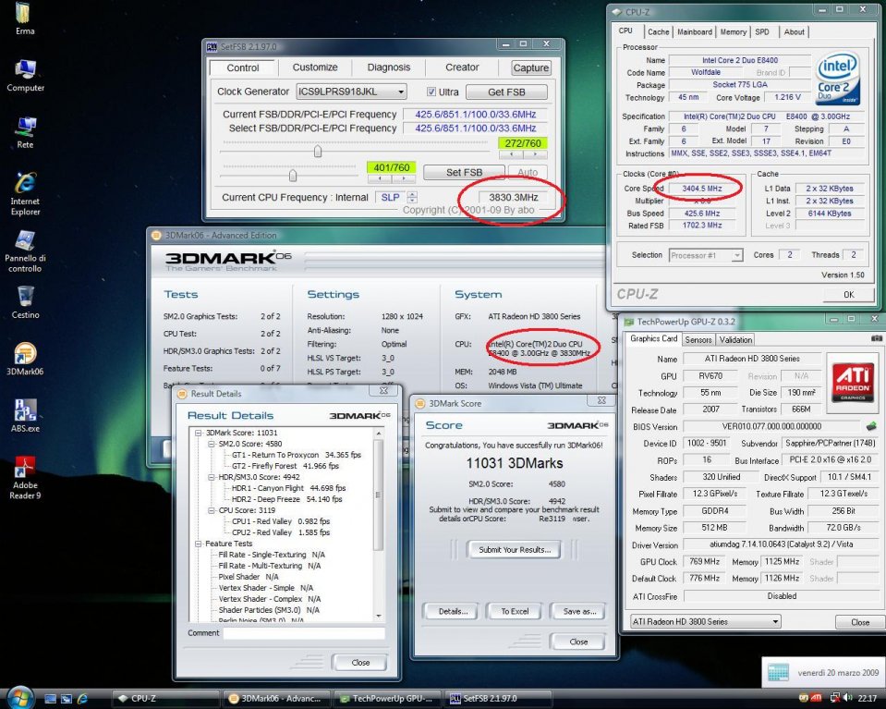This screenshot has width=886, height=709.
Task: Click the GPU-Z BIOS save chip icon
Action: [871, 426]
